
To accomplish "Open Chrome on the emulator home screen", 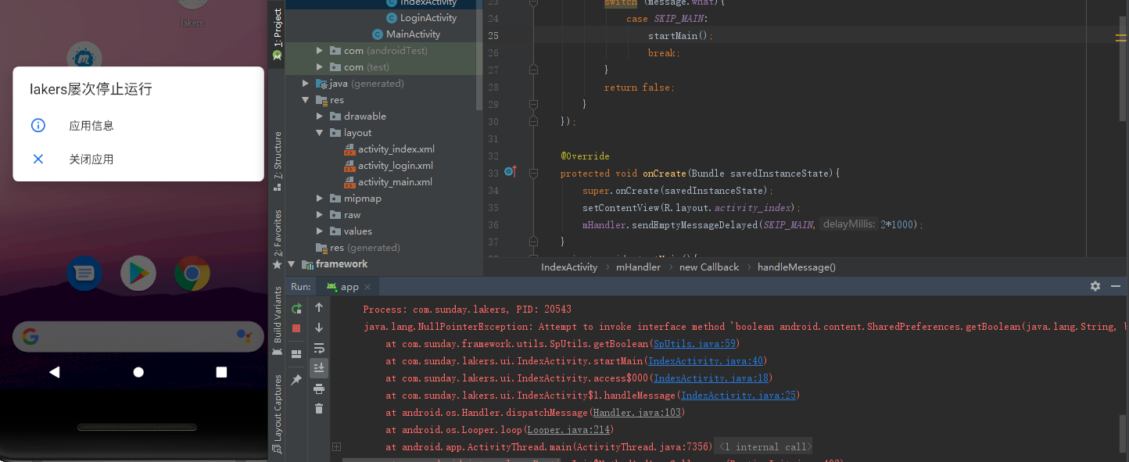I will click(192, 274).
